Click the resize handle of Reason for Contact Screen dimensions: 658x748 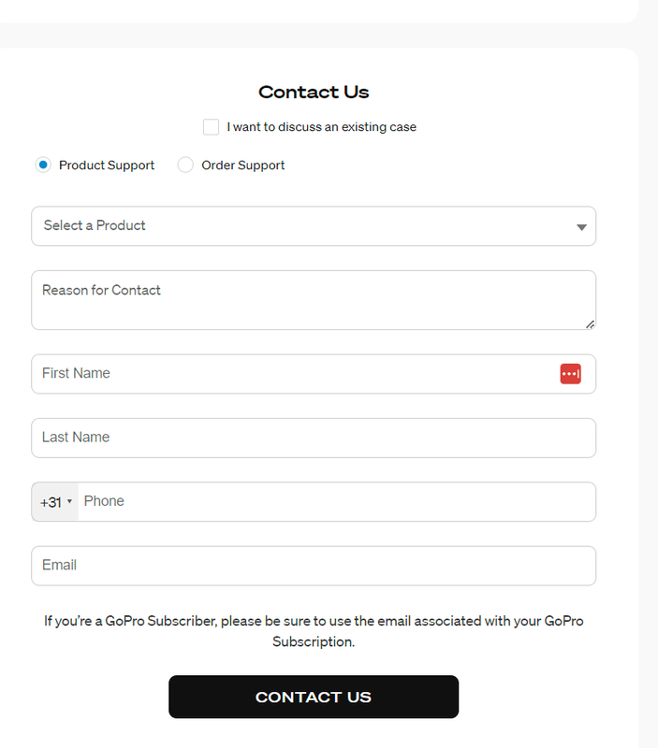[x=590, y=324]
